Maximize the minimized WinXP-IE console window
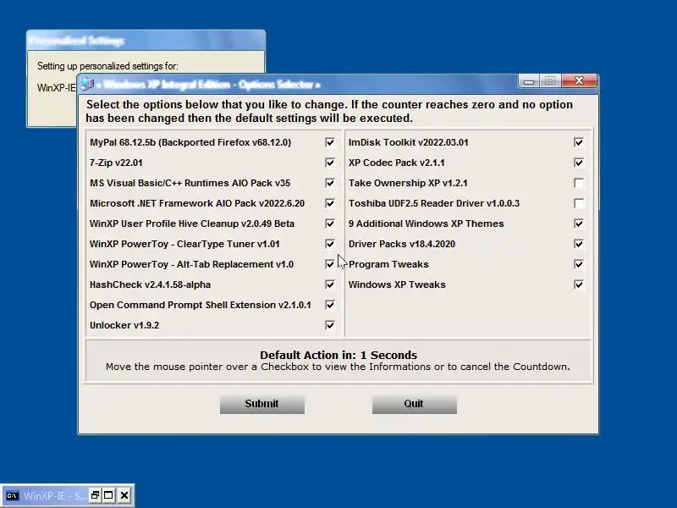The image size is (677, 508). tap(109, 495)
